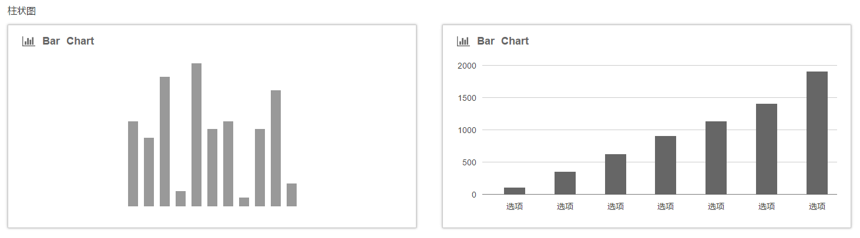The width and height of the screenshot is (860, 238).
Task: Click the bar chart icon in left panel
Action: coord(29,41)
